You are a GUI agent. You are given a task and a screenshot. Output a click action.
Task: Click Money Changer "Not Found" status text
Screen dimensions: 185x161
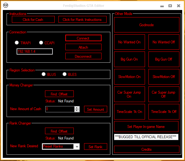[x=66, y=101]
